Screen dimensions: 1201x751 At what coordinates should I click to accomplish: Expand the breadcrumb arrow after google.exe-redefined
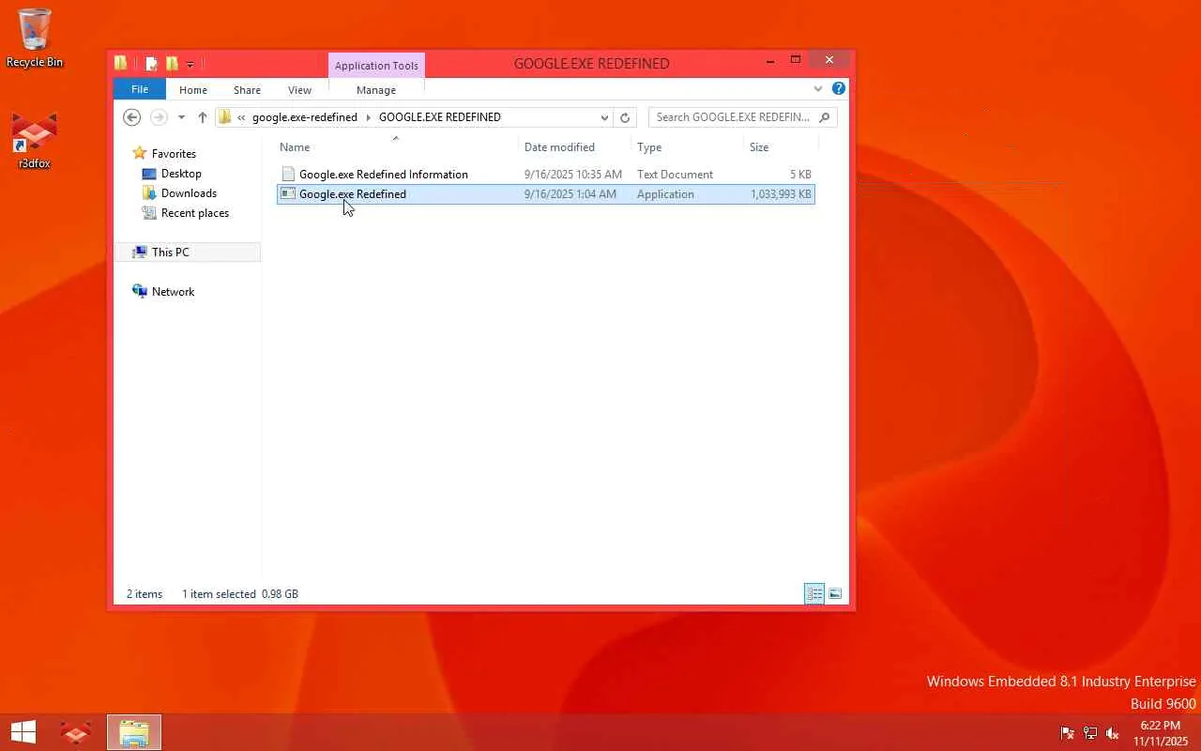[x=368, y=117]
